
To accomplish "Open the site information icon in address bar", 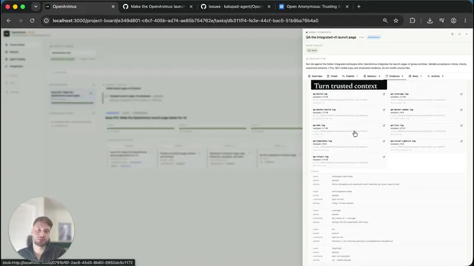I will coord(46,21).
